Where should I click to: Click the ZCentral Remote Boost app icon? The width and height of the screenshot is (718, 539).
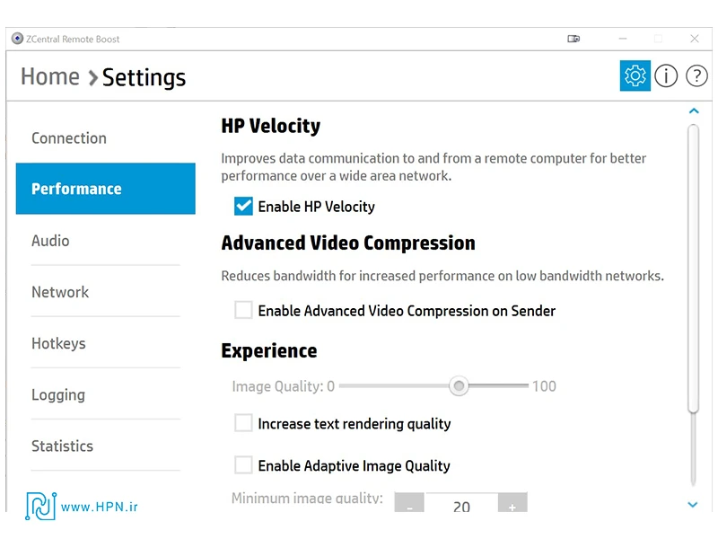(x=17, y=39)
